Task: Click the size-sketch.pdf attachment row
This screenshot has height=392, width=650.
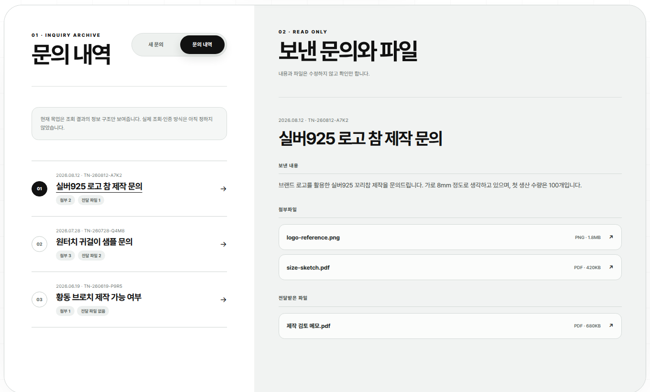Action: coord(450,267)
